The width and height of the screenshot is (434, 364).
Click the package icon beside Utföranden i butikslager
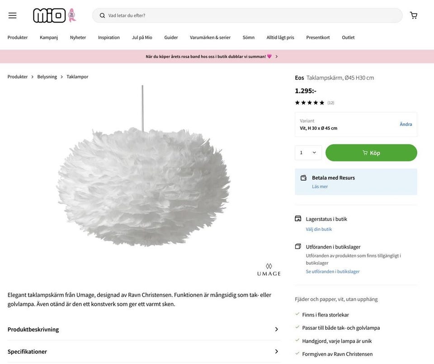point(297,246)
